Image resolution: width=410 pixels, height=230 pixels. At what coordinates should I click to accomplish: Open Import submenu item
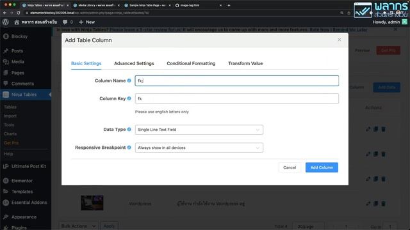(x=10, y=116)
